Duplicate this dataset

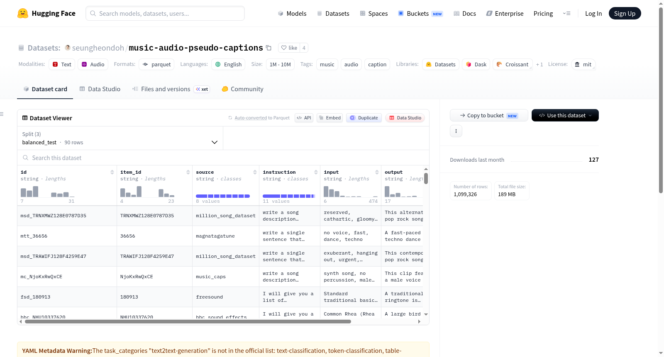(364, 118)
